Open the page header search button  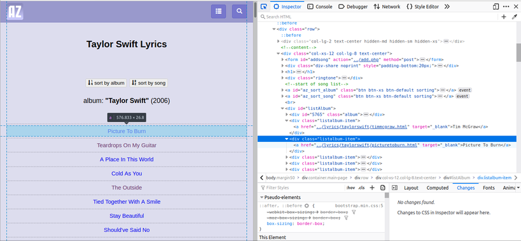click(x=239, y=11)
